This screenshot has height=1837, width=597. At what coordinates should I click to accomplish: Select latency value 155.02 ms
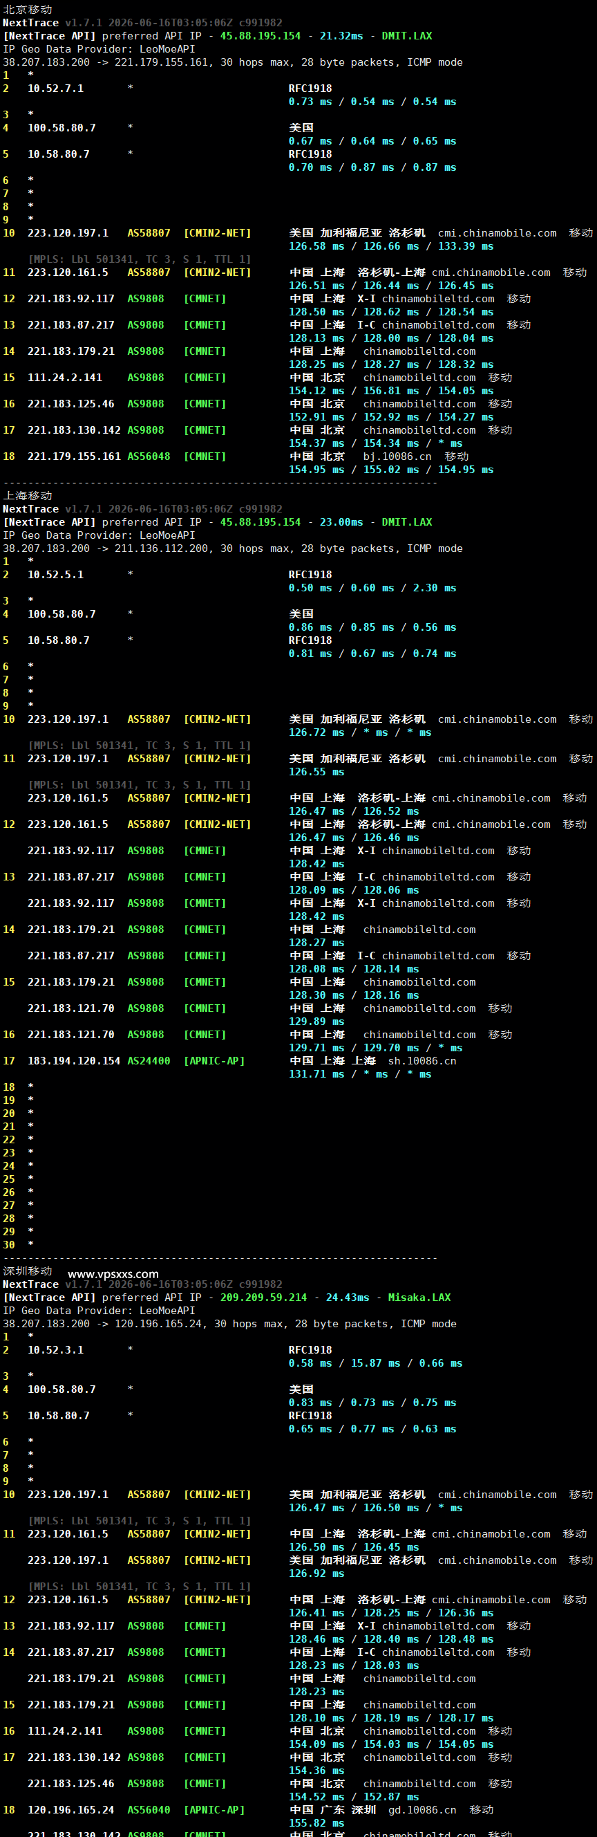[391, 470]
